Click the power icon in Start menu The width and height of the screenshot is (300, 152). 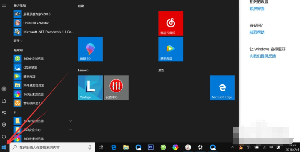point(4,136)
